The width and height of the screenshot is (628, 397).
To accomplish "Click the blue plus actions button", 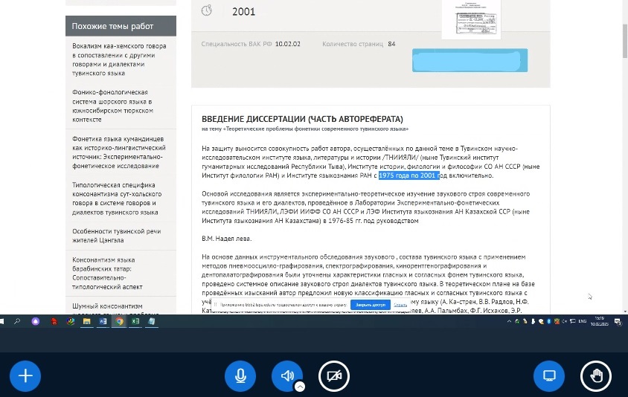I will coord(25,375).
